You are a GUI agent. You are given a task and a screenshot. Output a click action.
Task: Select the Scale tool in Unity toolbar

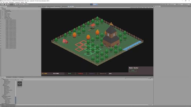click(9, 4)
